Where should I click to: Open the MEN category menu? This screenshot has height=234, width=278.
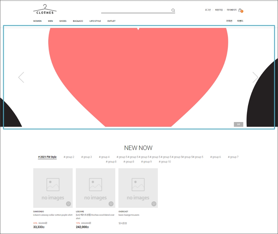coord(50,21)
